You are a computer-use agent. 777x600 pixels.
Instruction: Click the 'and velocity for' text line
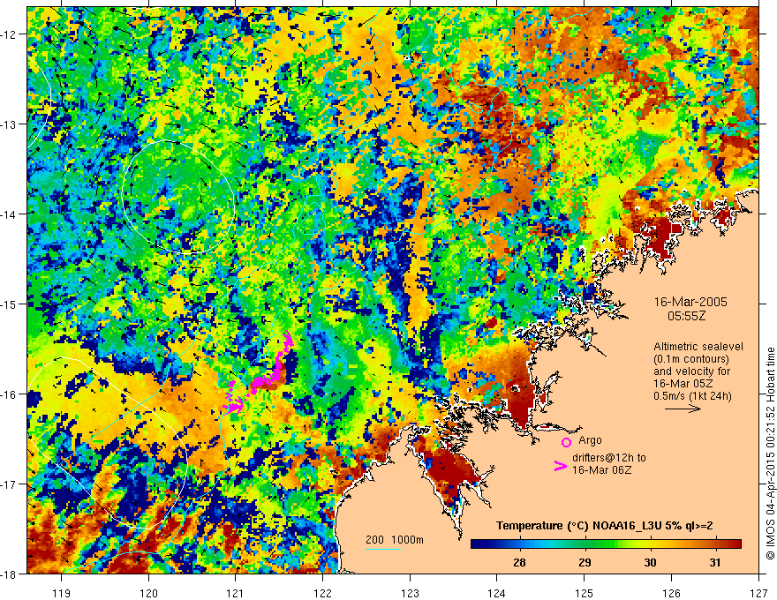[x=691, y=371]
